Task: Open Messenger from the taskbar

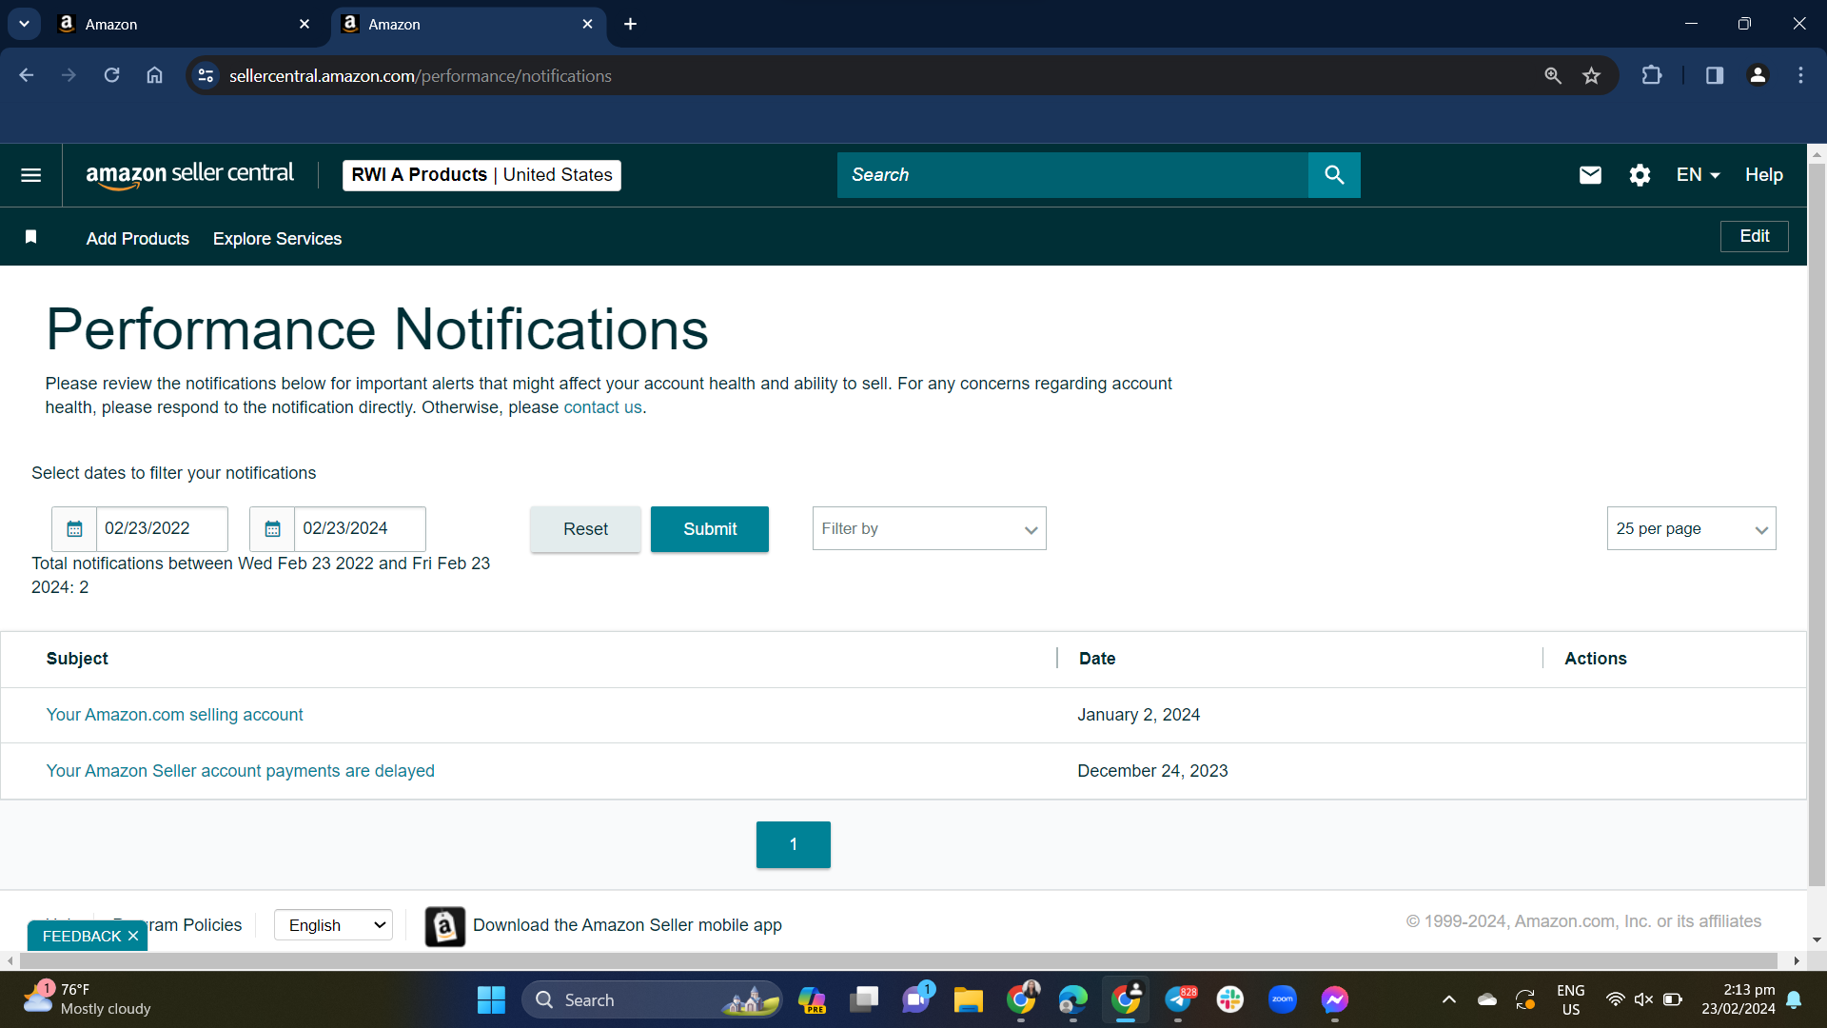Action: click(1334, 1000)
